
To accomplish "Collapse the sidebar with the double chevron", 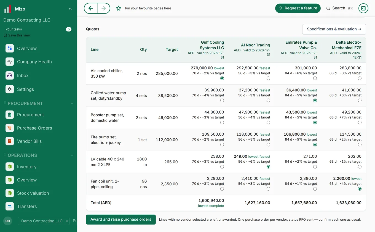I will point(70,9).
